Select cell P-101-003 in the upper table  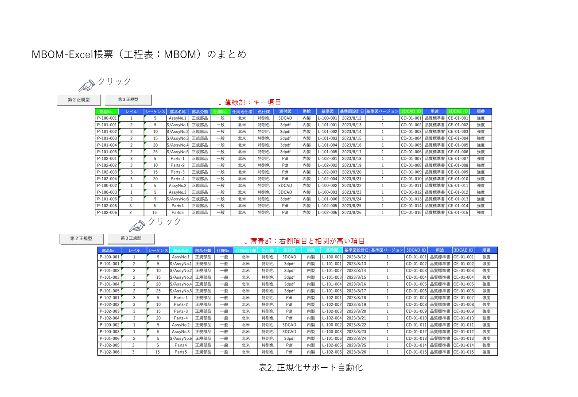[x=107, y=138]
